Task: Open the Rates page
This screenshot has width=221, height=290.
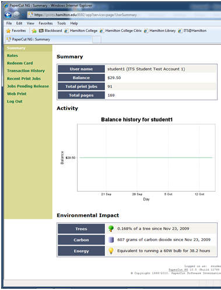Action: 12,55
